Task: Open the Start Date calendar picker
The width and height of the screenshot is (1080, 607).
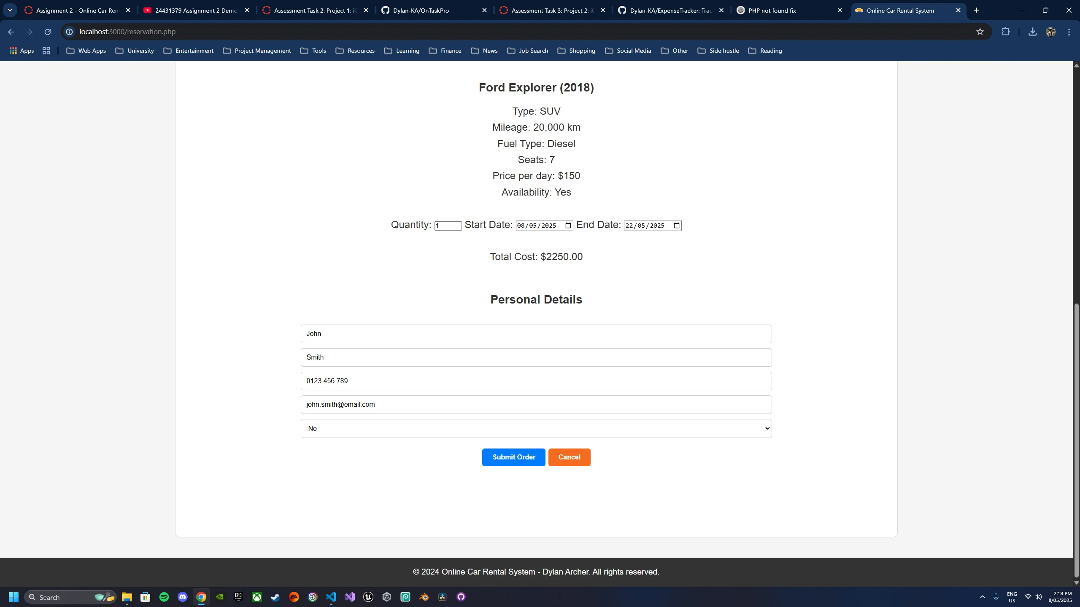Action: point(568,226)
